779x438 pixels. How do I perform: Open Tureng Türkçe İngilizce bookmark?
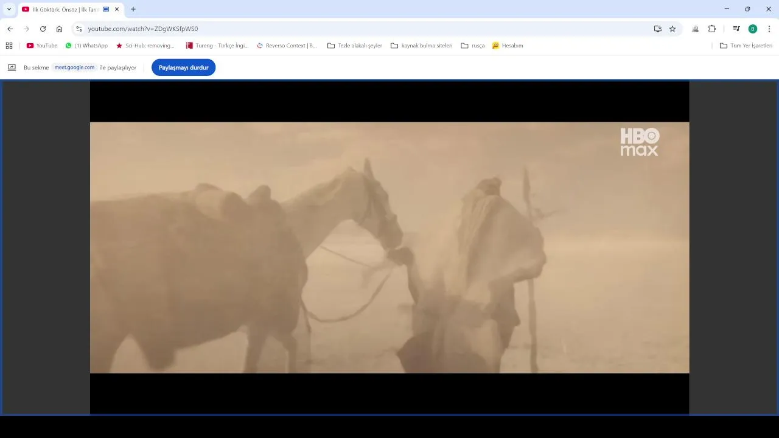pyautogui.click(x=217, y=46)
